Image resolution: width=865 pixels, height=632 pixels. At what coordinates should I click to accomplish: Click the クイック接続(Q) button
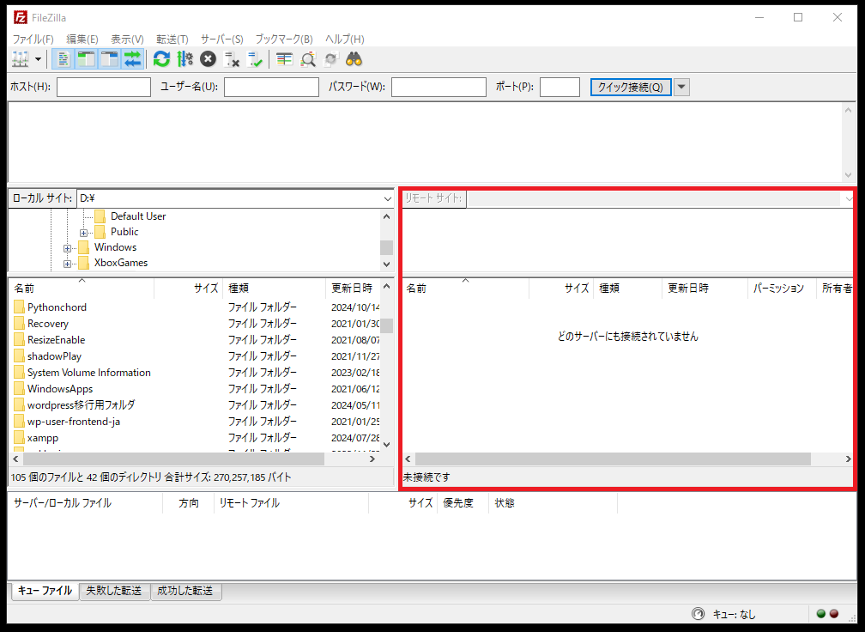630,87
